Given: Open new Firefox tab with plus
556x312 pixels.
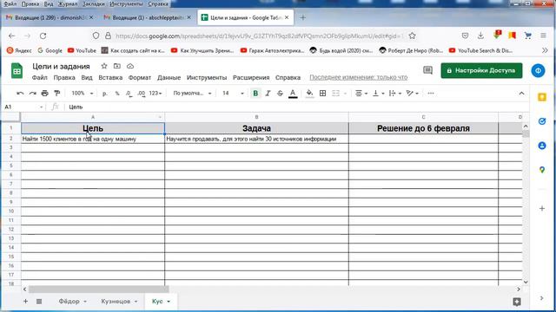Looking at the screenshot, I should coord(302,17).
